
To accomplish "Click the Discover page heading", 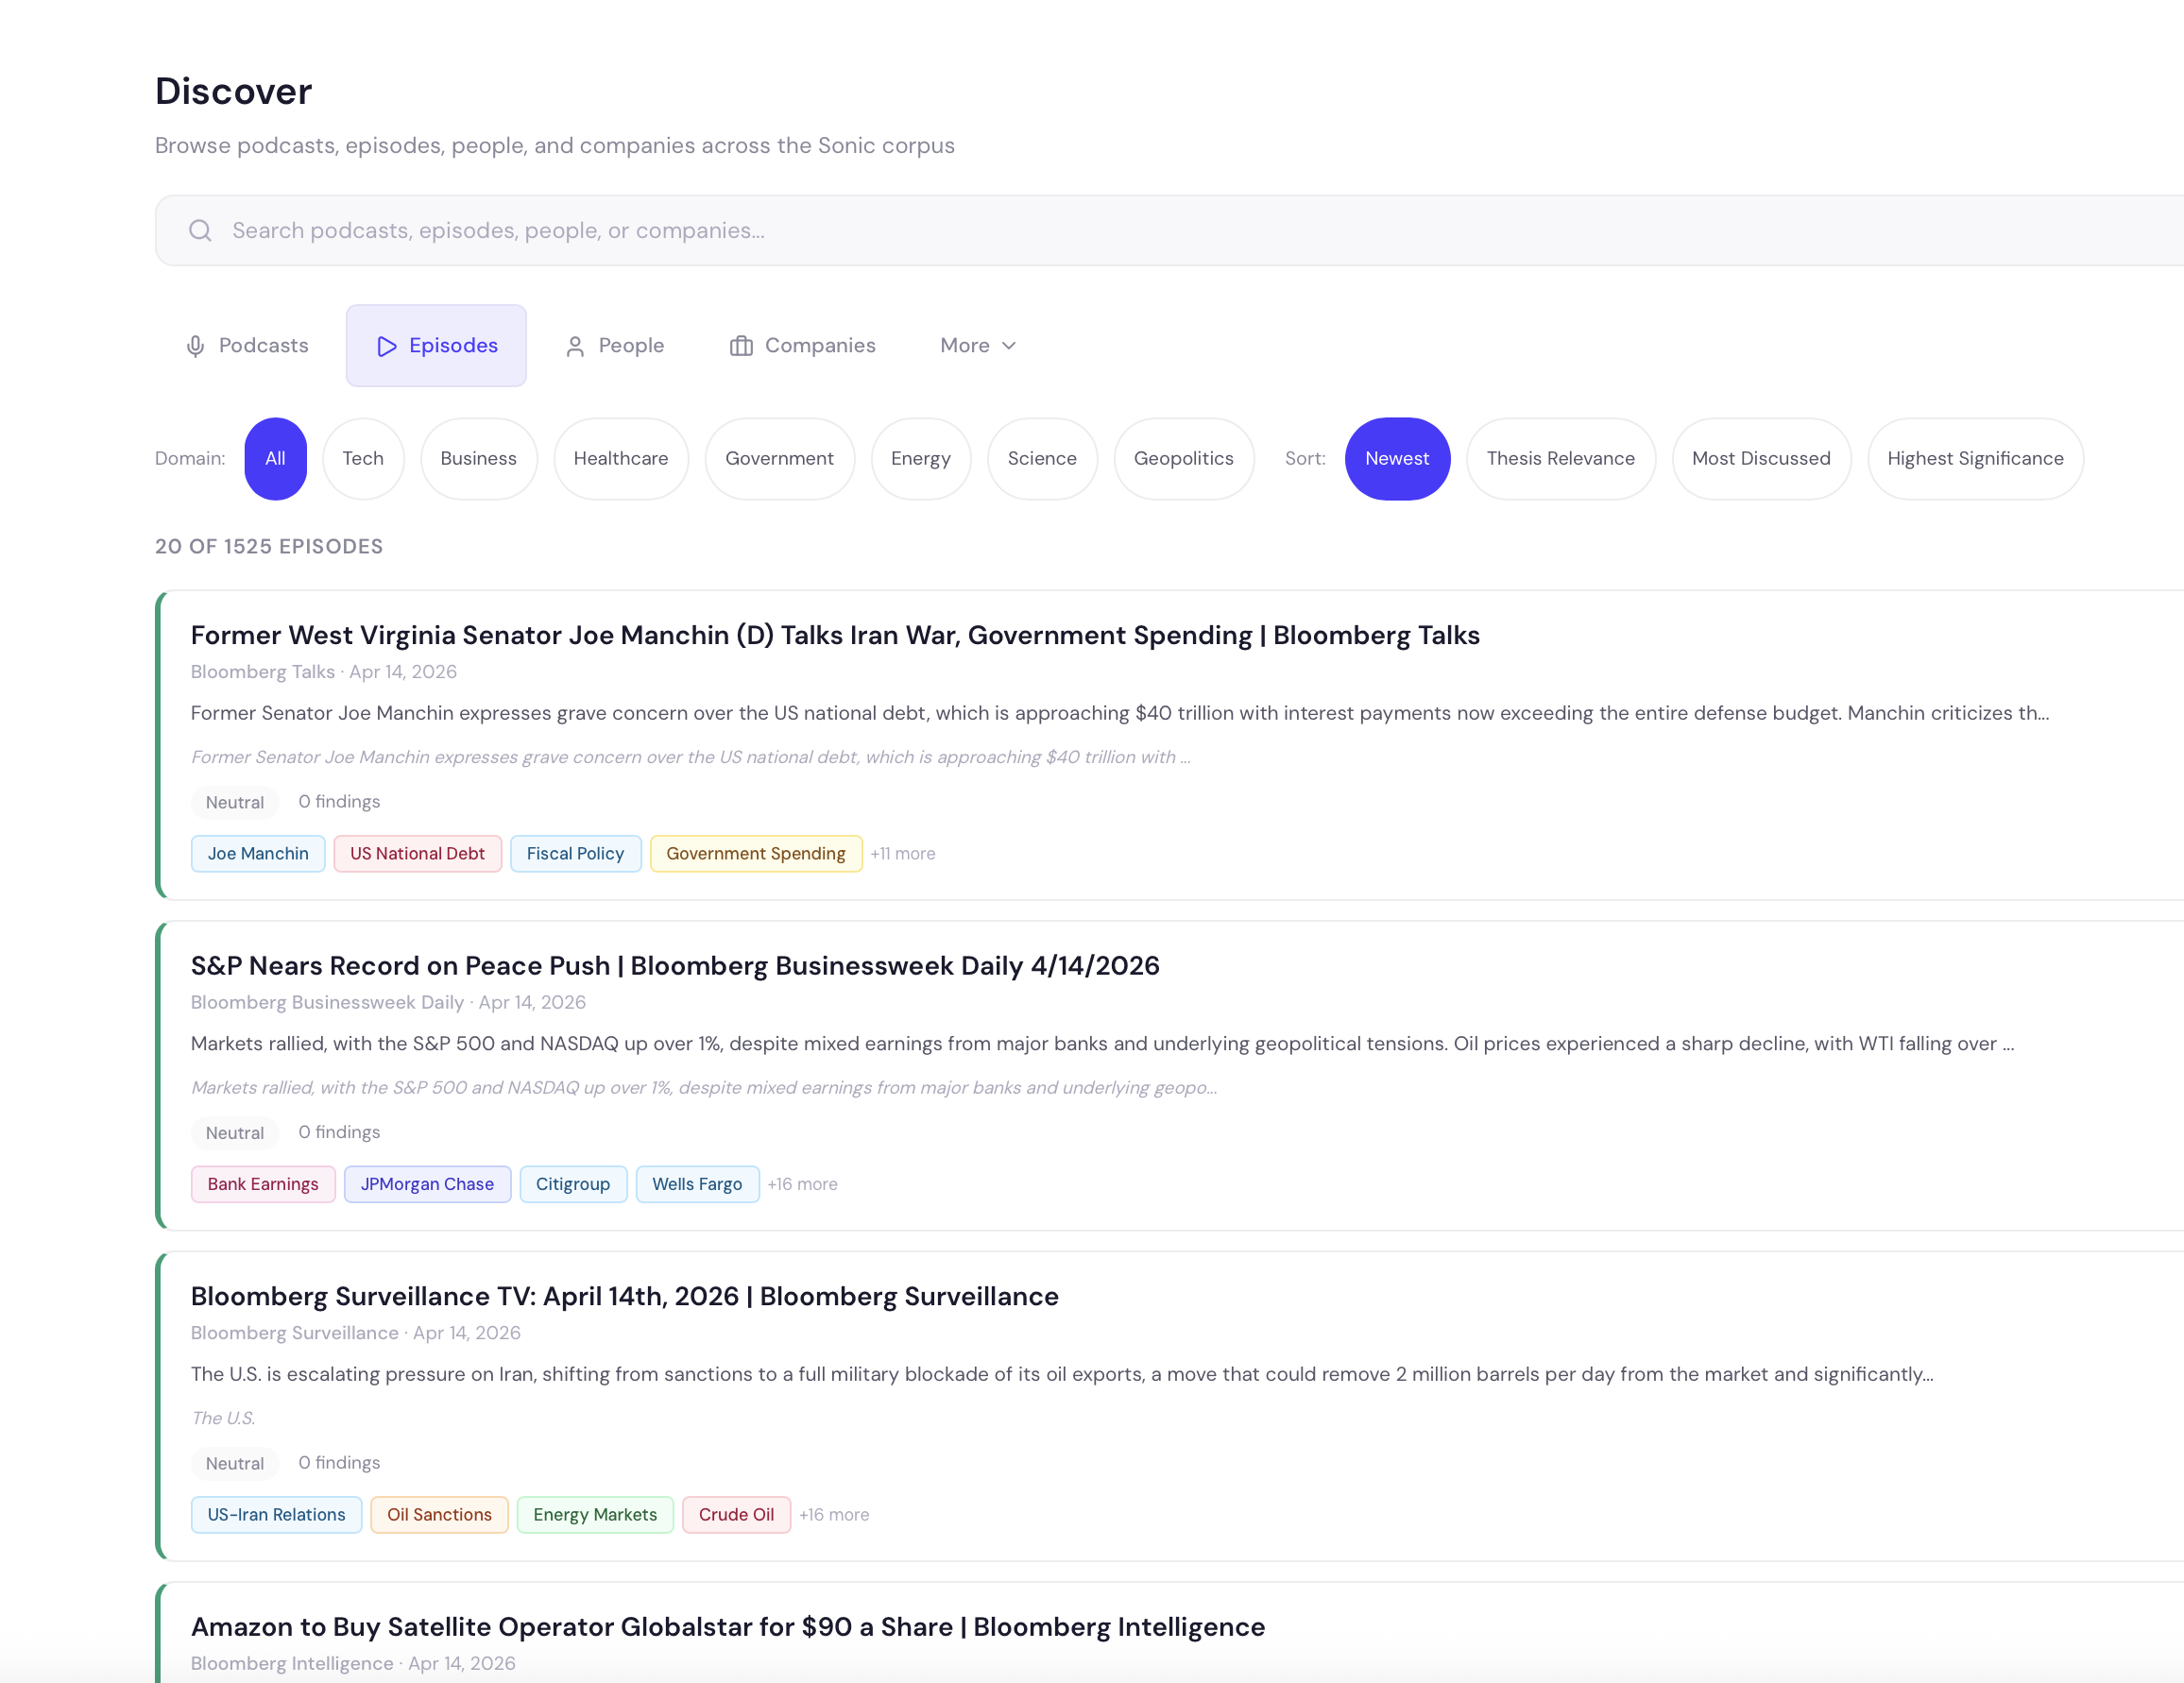I will tap(234, 92).
